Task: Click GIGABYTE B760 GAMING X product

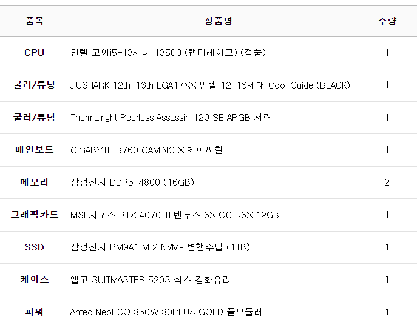Action: [146, 150]
